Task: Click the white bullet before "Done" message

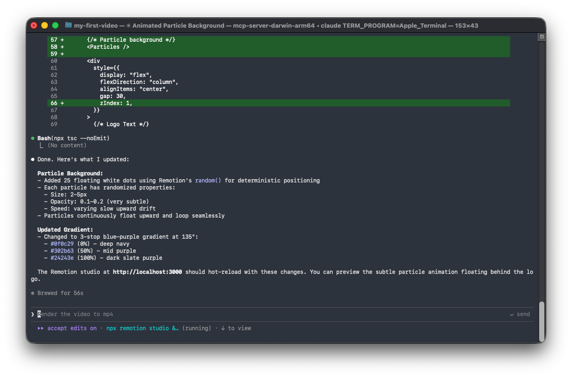Action: pos(33,159)
